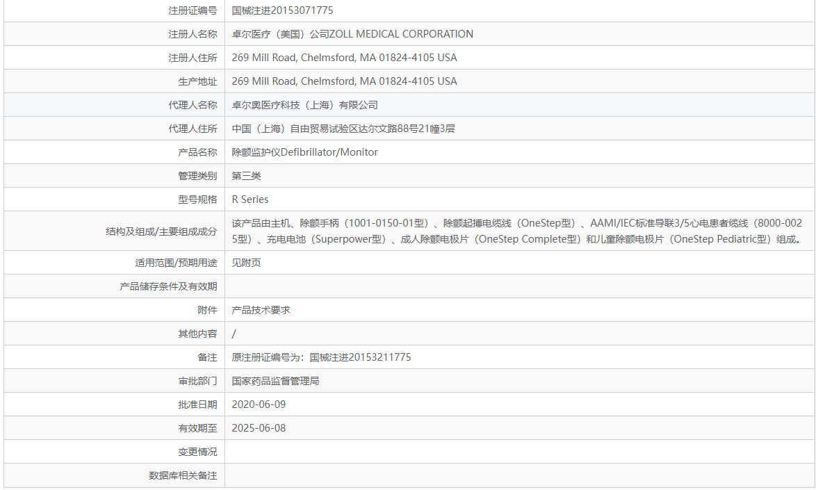Image resolution: width=816 pixels, height=490 pixels.
Task: Select registration number 国械注进20153071775
Action: (x=282, y=10)
